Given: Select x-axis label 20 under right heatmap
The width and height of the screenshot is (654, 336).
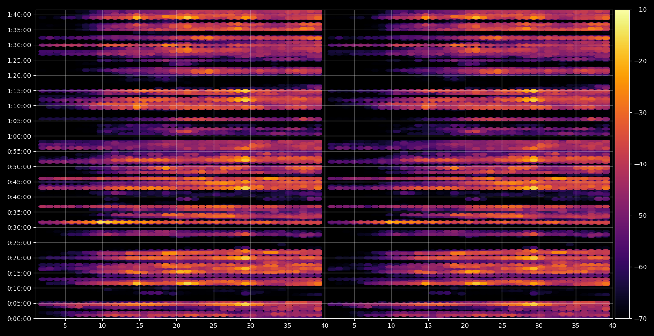Looking at the screenshot, I should 465,326.
